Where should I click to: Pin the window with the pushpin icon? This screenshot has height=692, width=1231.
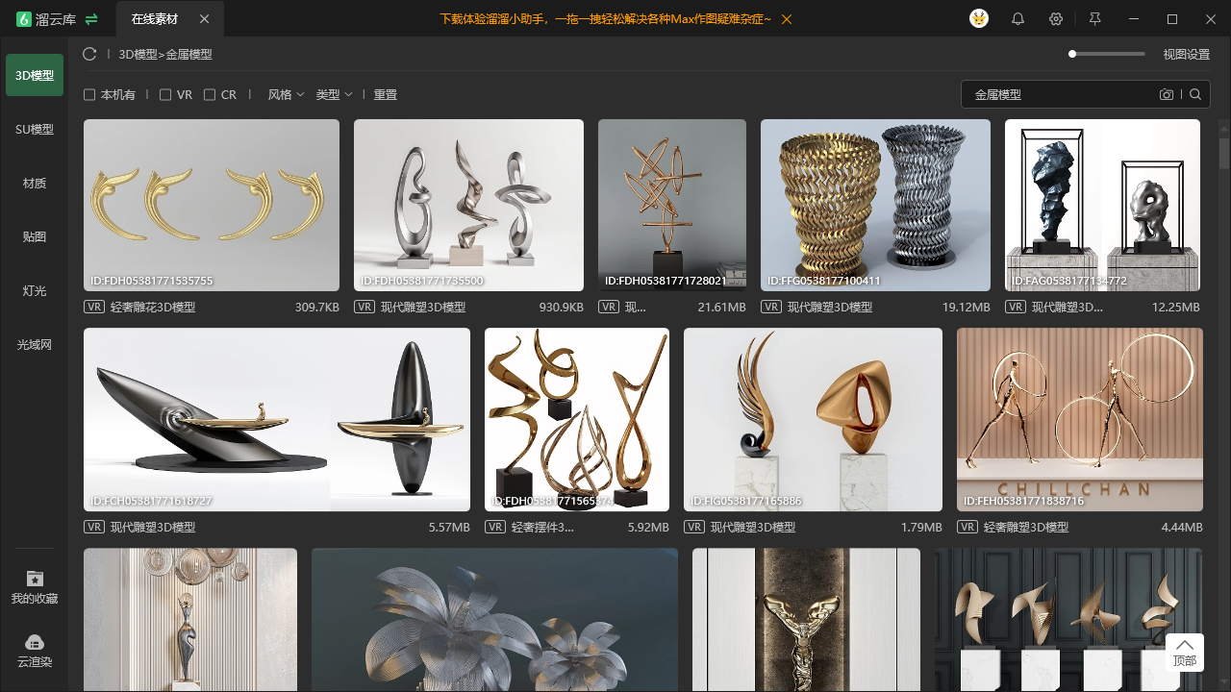click(1094, 19)
